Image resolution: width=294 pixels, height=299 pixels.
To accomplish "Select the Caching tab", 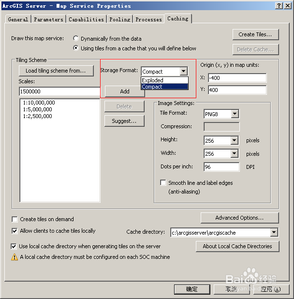I will pyautogui.click(x=178, y=18).
